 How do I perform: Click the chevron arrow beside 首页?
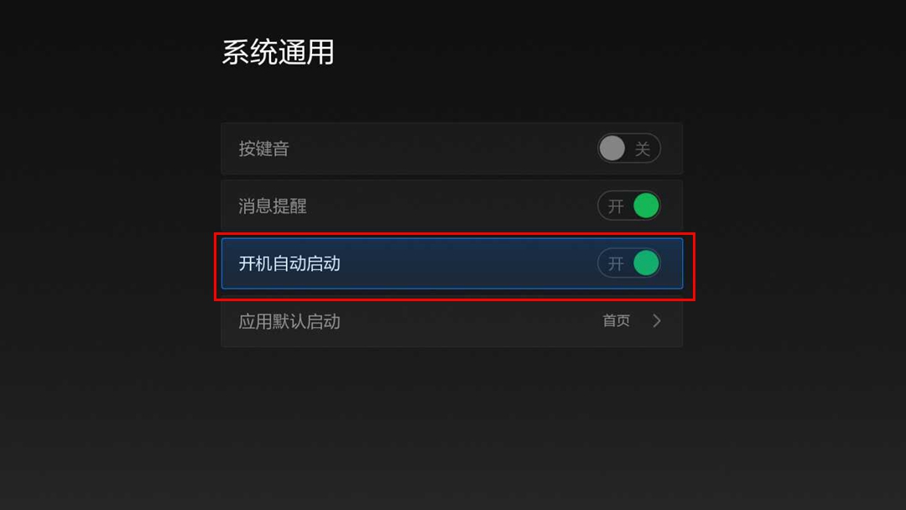coord(656,321)
